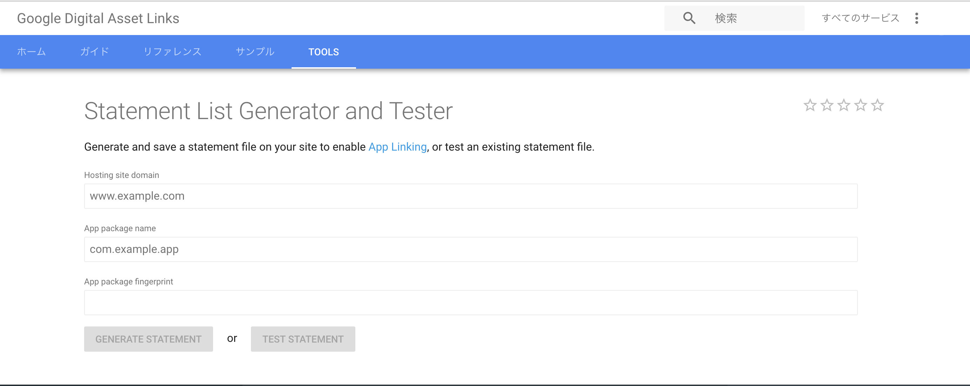
Task: Give a five-star rating with the last star
Action: pyautogui.click(x=877, y=106)
